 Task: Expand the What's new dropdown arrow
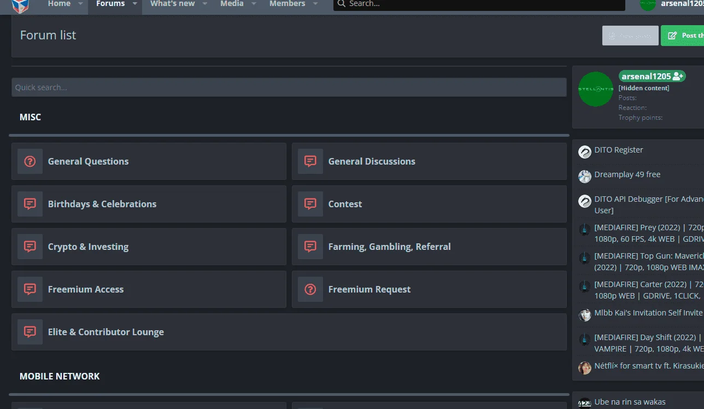(x=204, y=4)
